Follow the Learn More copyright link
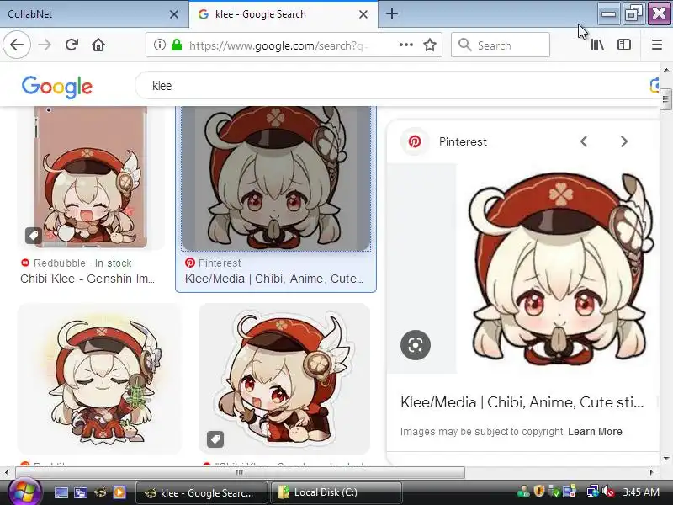The image size is (673, 505). [595, 432]
